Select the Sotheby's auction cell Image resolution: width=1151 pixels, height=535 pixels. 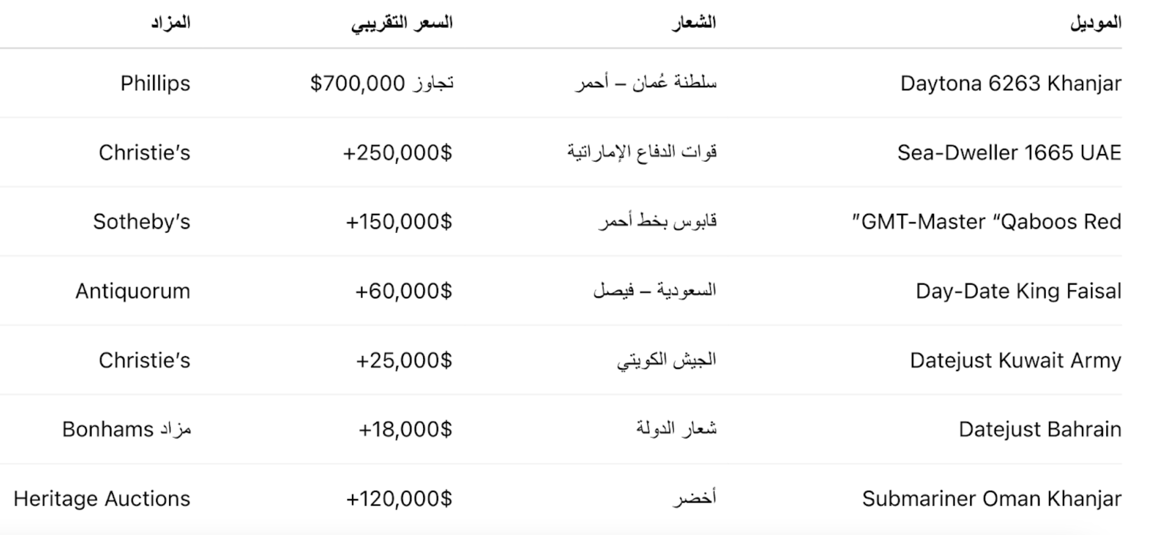(141, 222)
